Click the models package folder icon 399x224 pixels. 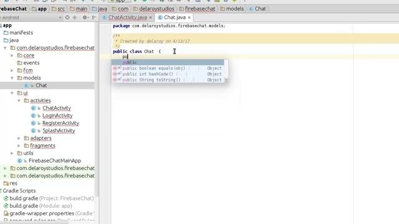(19, 78)
